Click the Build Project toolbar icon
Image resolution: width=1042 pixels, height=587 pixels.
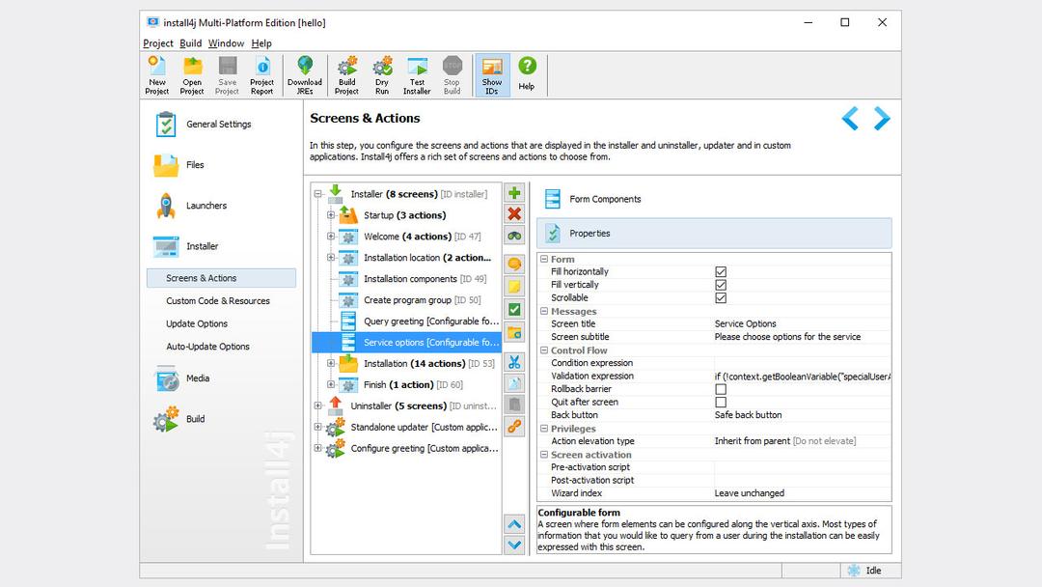coord(345,74)
